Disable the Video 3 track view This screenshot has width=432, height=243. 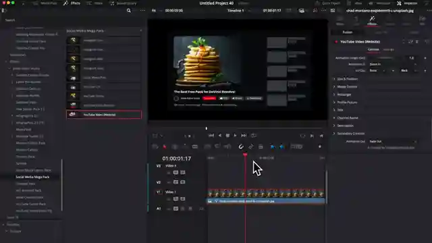coord(183,173)
